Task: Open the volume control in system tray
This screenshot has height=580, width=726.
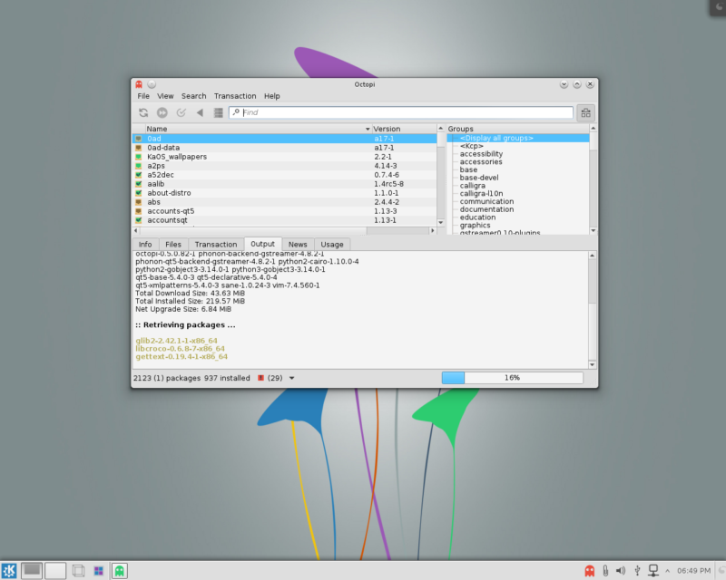Action: point(621,571)
